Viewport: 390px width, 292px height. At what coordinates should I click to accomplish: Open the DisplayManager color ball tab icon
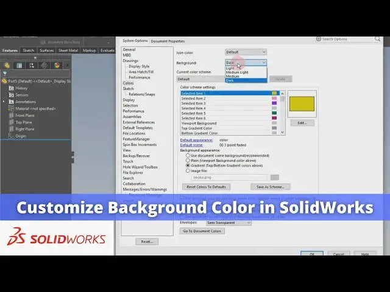[x=57, y=65]
